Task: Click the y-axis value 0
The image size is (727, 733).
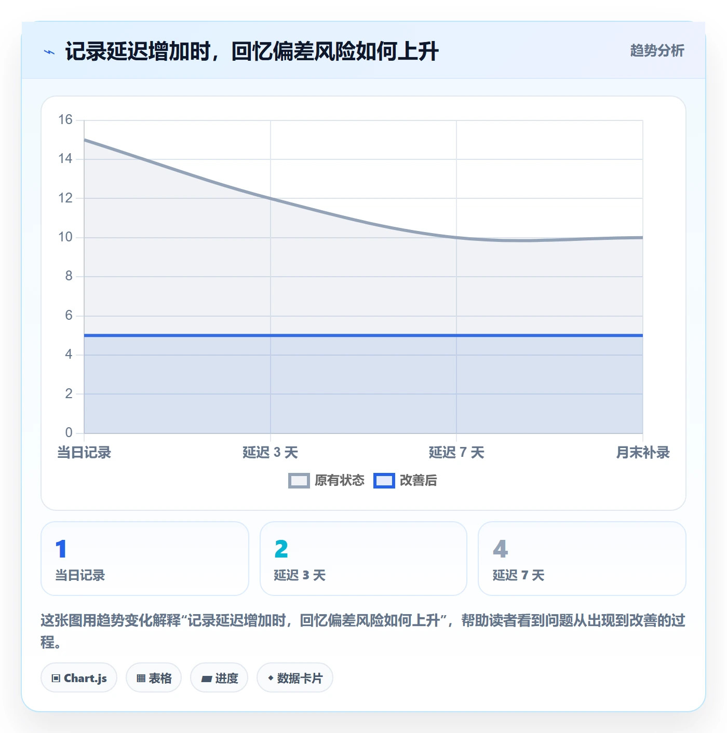Action: click(69, 432)
